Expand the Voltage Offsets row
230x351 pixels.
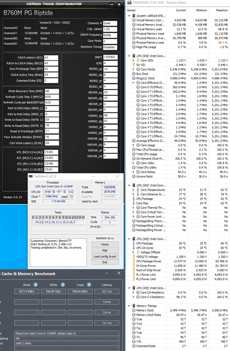coord(133,252)
